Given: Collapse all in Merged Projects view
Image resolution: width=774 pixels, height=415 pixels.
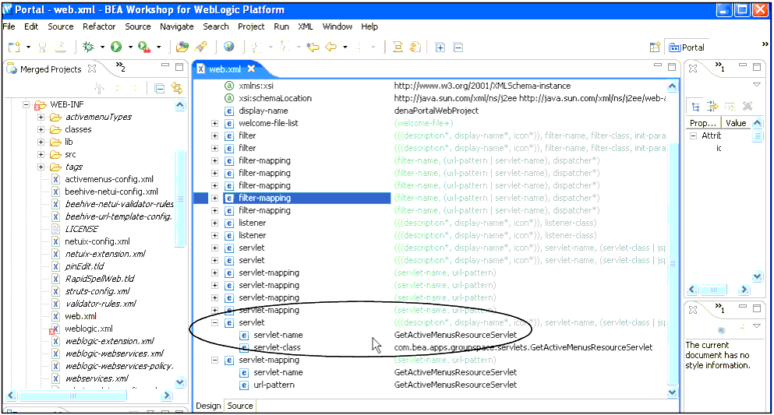Looking at the screenshot, I should (x=160, y=89).
